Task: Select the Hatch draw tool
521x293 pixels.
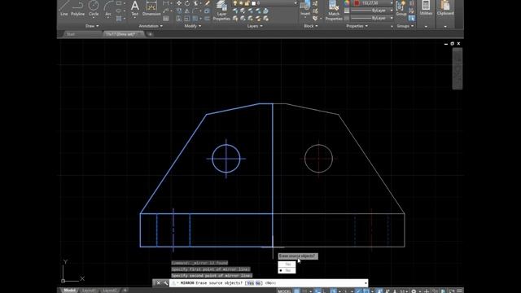Action: tap(119, 19)
